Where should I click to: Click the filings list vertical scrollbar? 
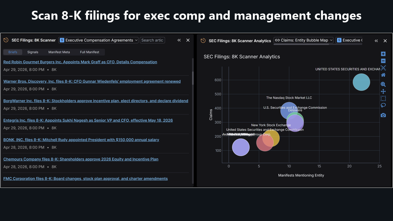tap(193, 78)
